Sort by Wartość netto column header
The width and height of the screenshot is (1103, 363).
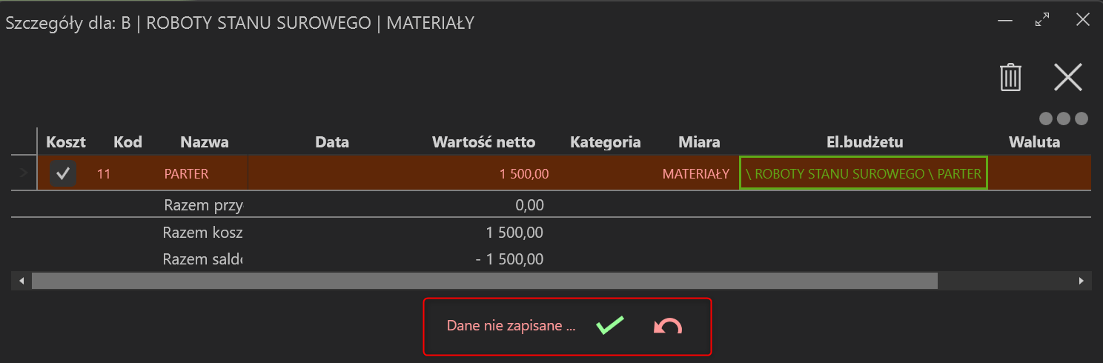pyautogui.click(x=483, y=141)
